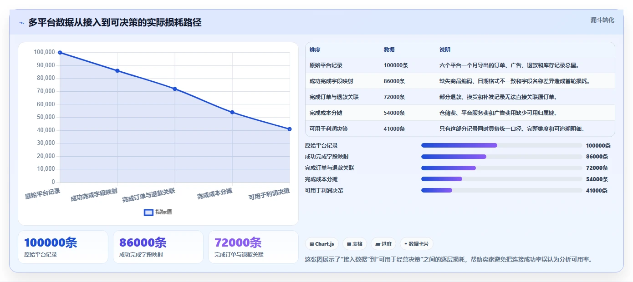The height and width of the screenshot is (282, 633).
Task: Click the description starting 六个平台一个月导出
Action: click(509, 65)
